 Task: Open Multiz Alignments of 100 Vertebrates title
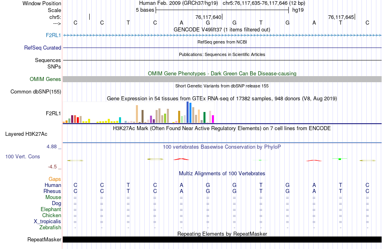pos(222,174)
